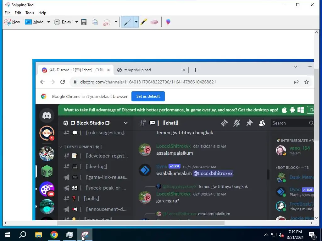Click Dyno bot username in chat
322x241 pixels.
[162, 166]
